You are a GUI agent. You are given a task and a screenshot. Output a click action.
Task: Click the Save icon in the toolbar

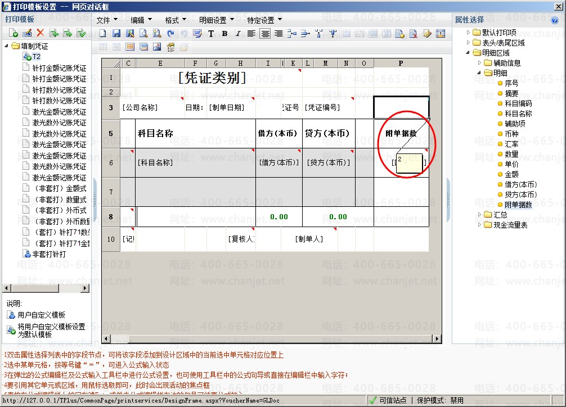click(116, 34)
